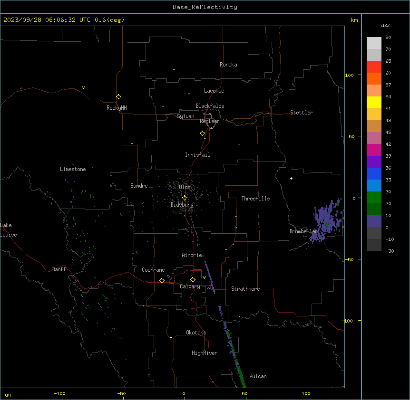This screenshot has height=400, width=410.
Task: Click the yellow diamond marker south of RedDeer
Action: [202, 133]
